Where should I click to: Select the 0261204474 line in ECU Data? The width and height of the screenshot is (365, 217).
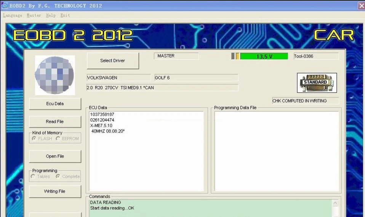coord(102,120)
